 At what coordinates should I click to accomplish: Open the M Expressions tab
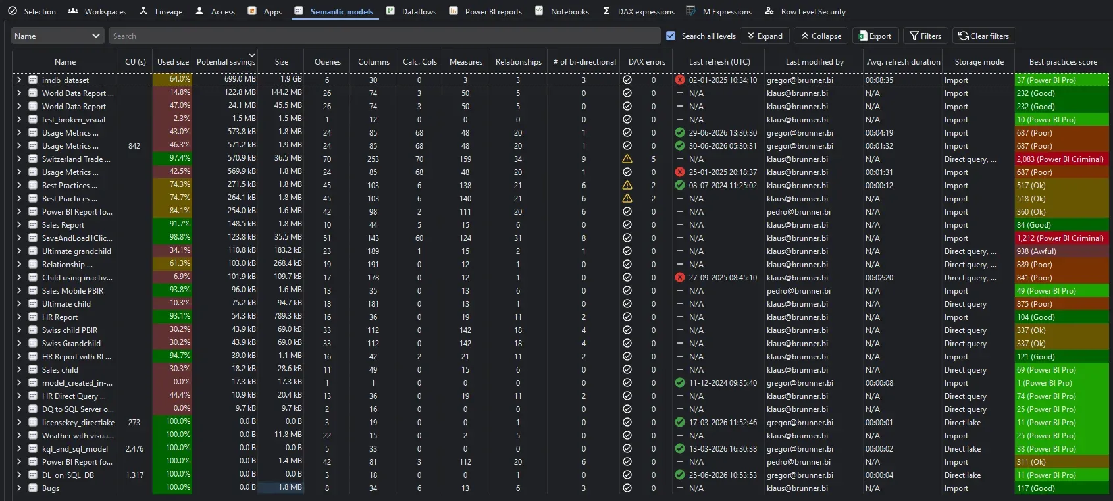tap(719, 11)
